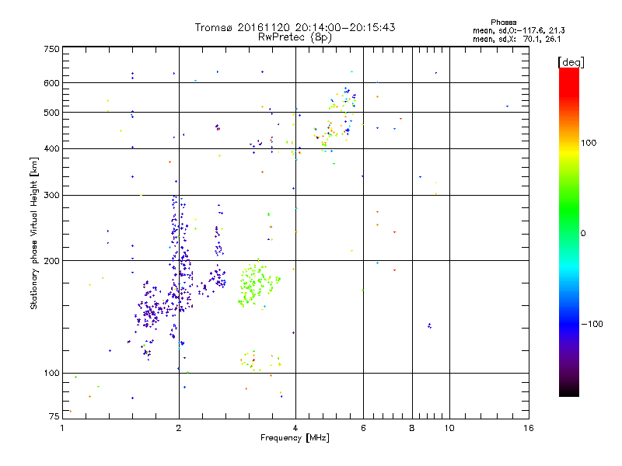Viewport: 622px width, 466px height.
Task: Click the 'mean, sd,O:-117.6, 21.3' statistic line
Action: coord(519,30)
